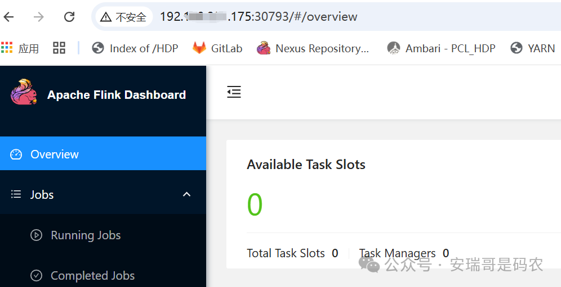Open the YARN bookmark
This screenshot has width=561, height=287.
533,48
